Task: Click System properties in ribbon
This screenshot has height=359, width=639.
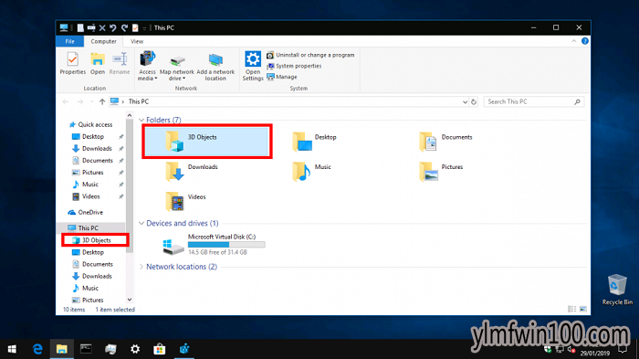Action: point(294,66)
